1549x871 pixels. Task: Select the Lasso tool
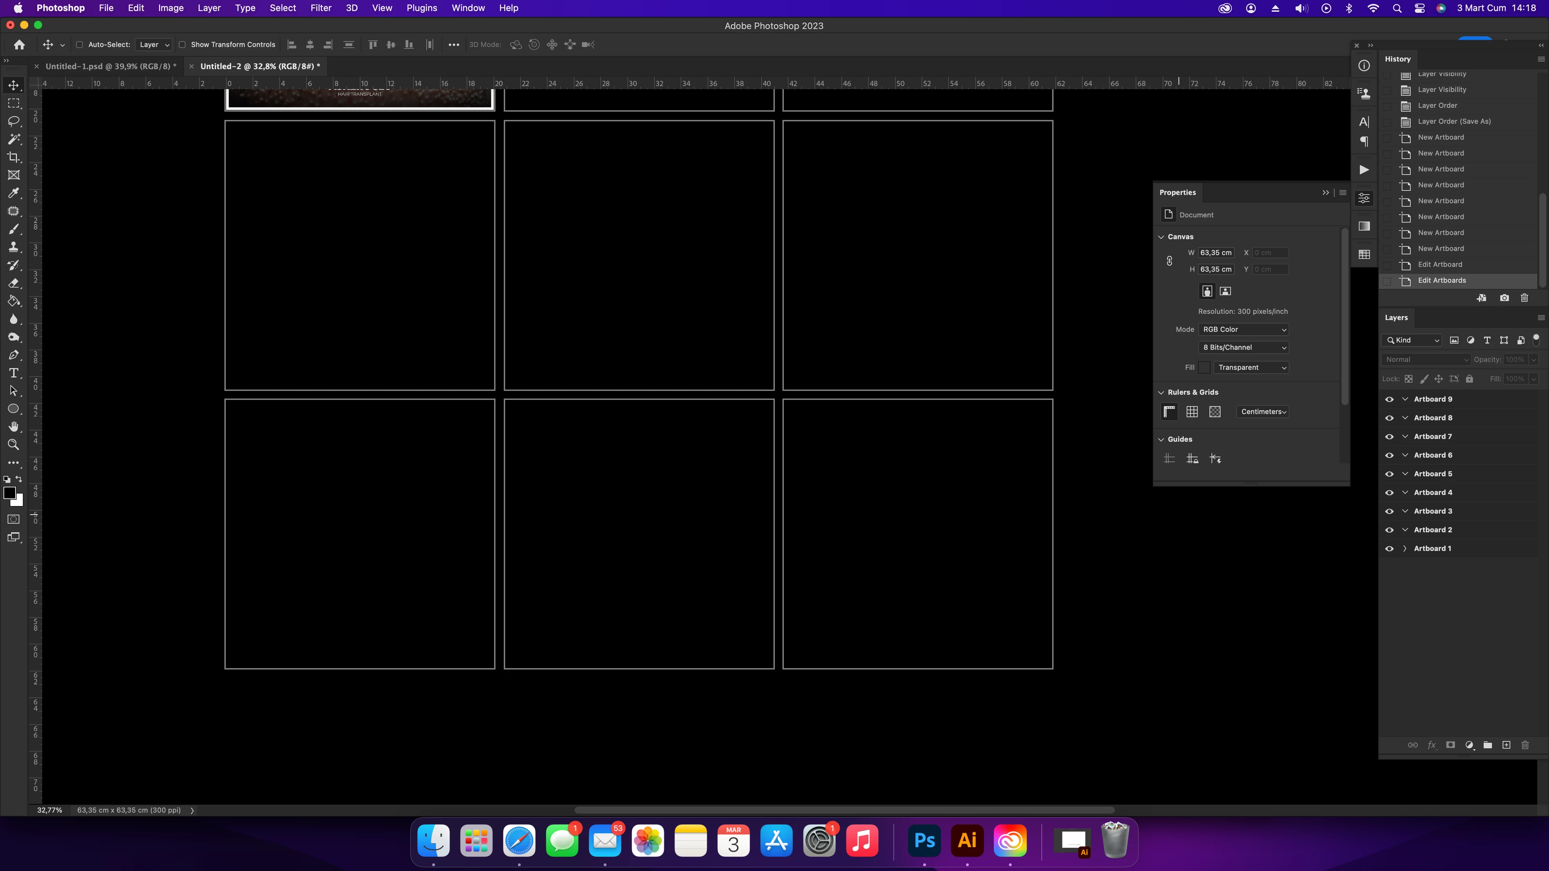point(13,121)
